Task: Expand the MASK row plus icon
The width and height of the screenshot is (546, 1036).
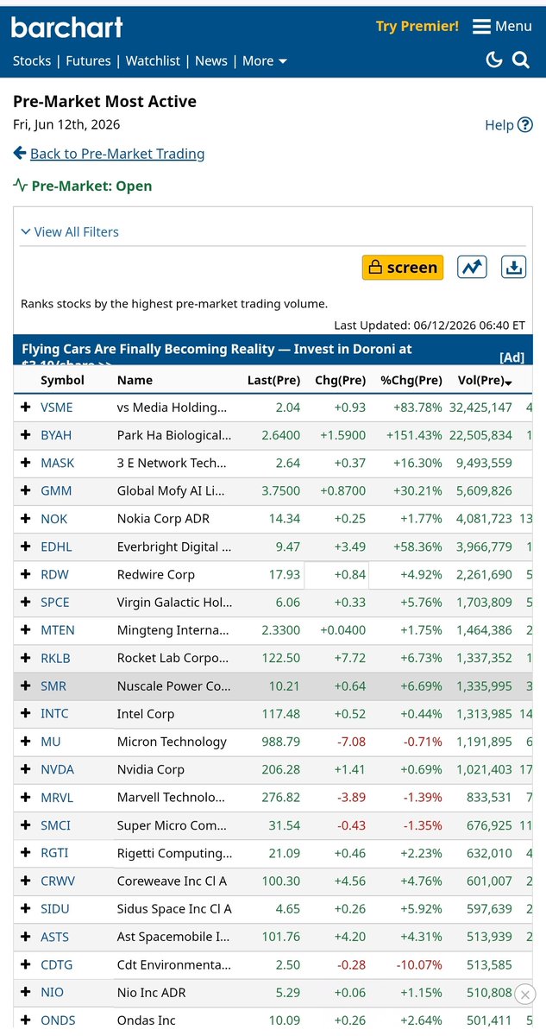Action: 26,463
